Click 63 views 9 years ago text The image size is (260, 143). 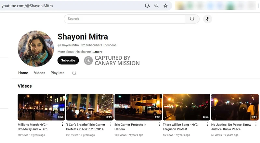coord(225,135)
